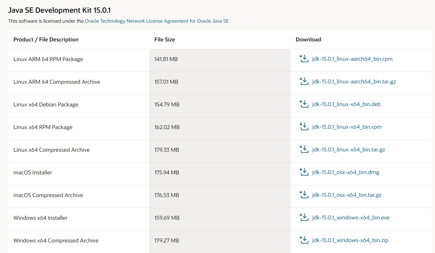Download jdk-15.0.1_linux-aarch64_bin.tar.gz link
Viewport: 435px width, 253px height.
point(354,82)
